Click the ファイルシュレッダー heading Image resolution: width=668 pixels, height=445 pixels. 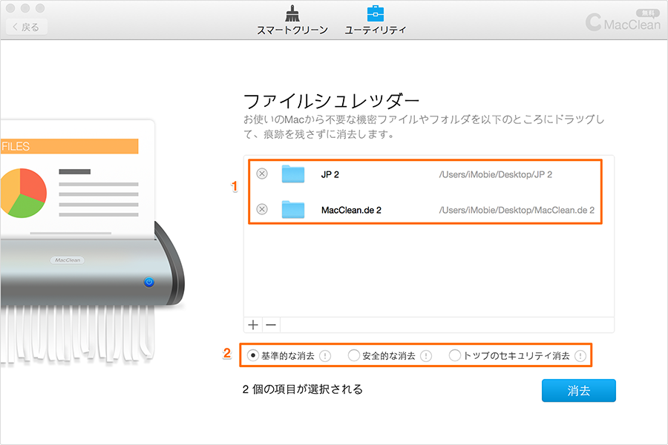331,102
